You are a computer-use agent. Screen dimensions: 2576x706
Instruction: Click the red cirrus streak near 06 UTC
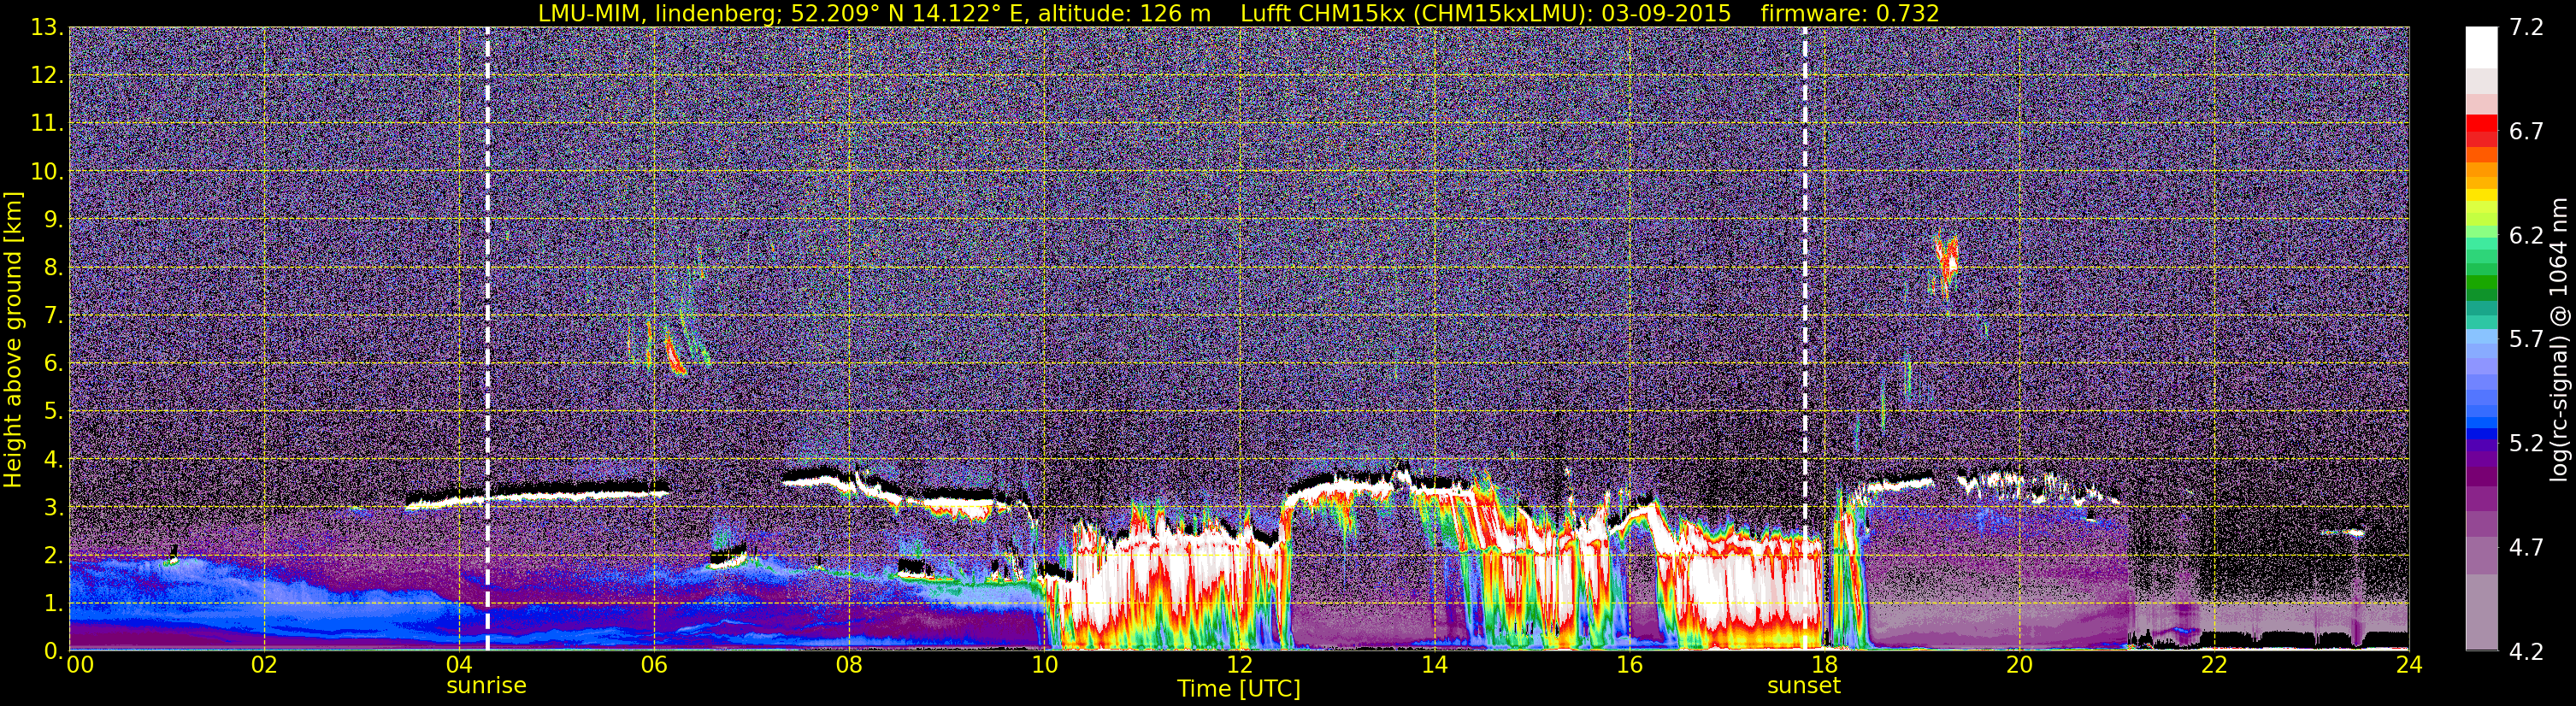[674, 355]
